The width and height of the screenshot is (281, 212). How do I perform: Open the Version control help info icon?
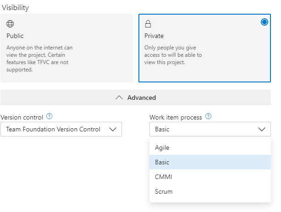coord(50,117)
